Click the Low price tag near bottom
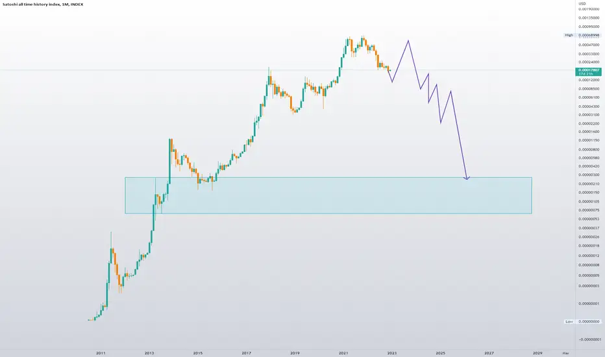The height and width of the screenshot is (357, 605). point(569,321)
